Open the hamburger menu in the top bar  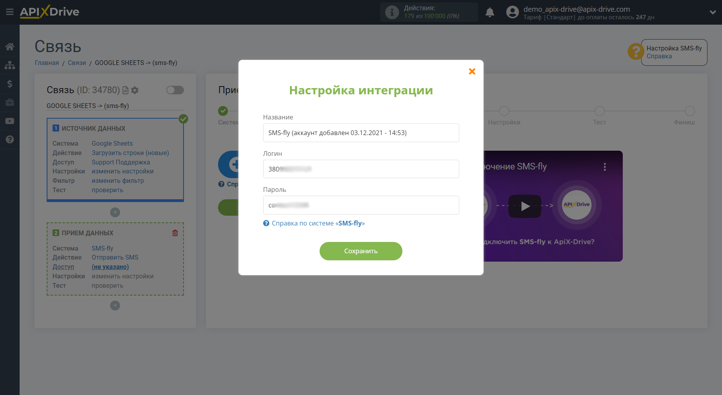pos(10,12)
